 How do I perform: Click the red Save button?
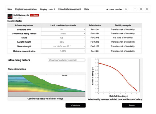coord(34,15)
